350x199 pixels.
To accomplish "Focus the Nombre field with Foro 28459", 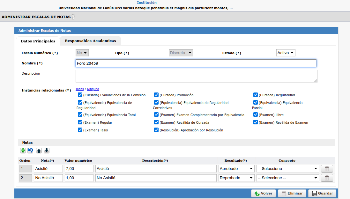I will (x=196, y=63).
